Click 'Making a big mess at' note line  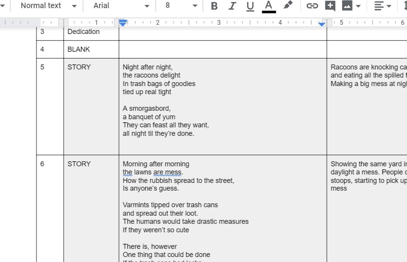369,84
